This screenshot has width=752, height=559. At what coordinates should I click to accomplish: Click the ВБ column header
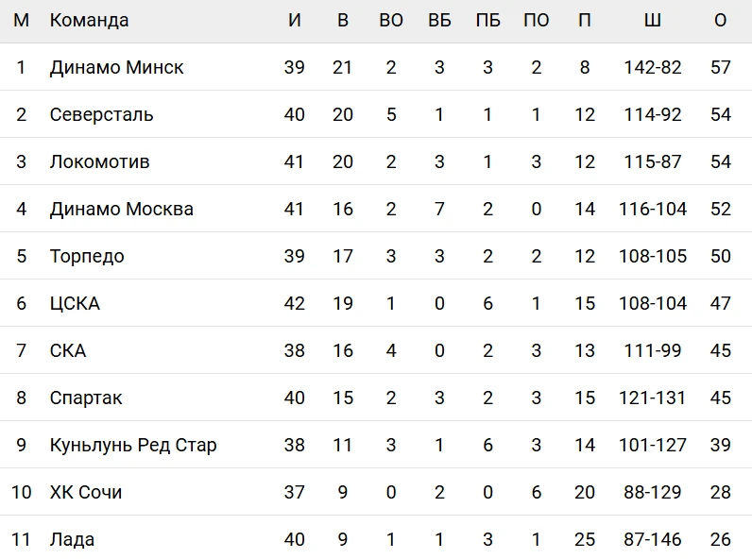[x=439, y=21]
